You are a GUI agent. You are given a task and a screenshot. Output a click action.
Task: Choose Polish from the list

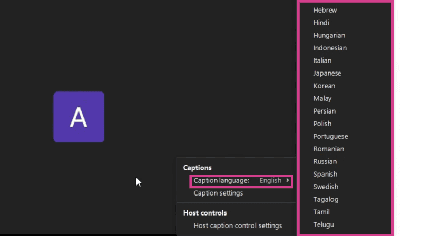point(322,124)
